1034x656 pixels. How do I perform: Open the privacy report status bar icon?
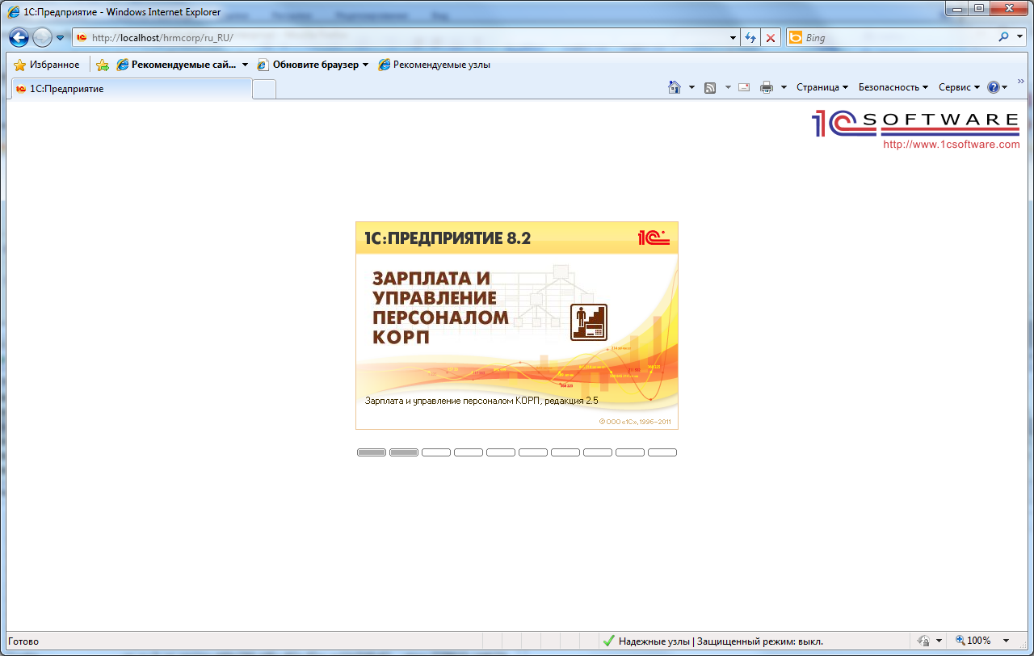924,641
